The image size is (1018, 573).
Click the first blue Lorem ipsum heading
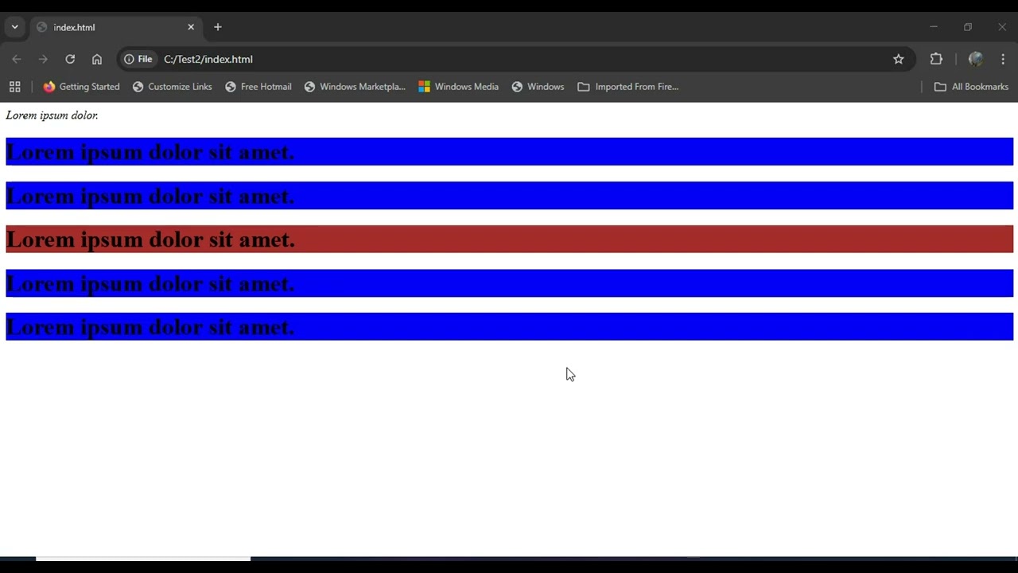point(509,151)
